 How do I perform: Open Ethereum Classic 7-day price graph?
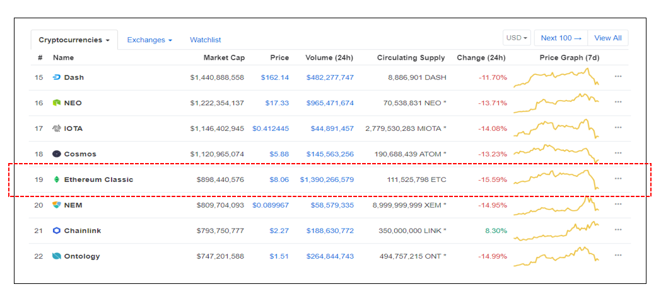[x=556, y=179]
